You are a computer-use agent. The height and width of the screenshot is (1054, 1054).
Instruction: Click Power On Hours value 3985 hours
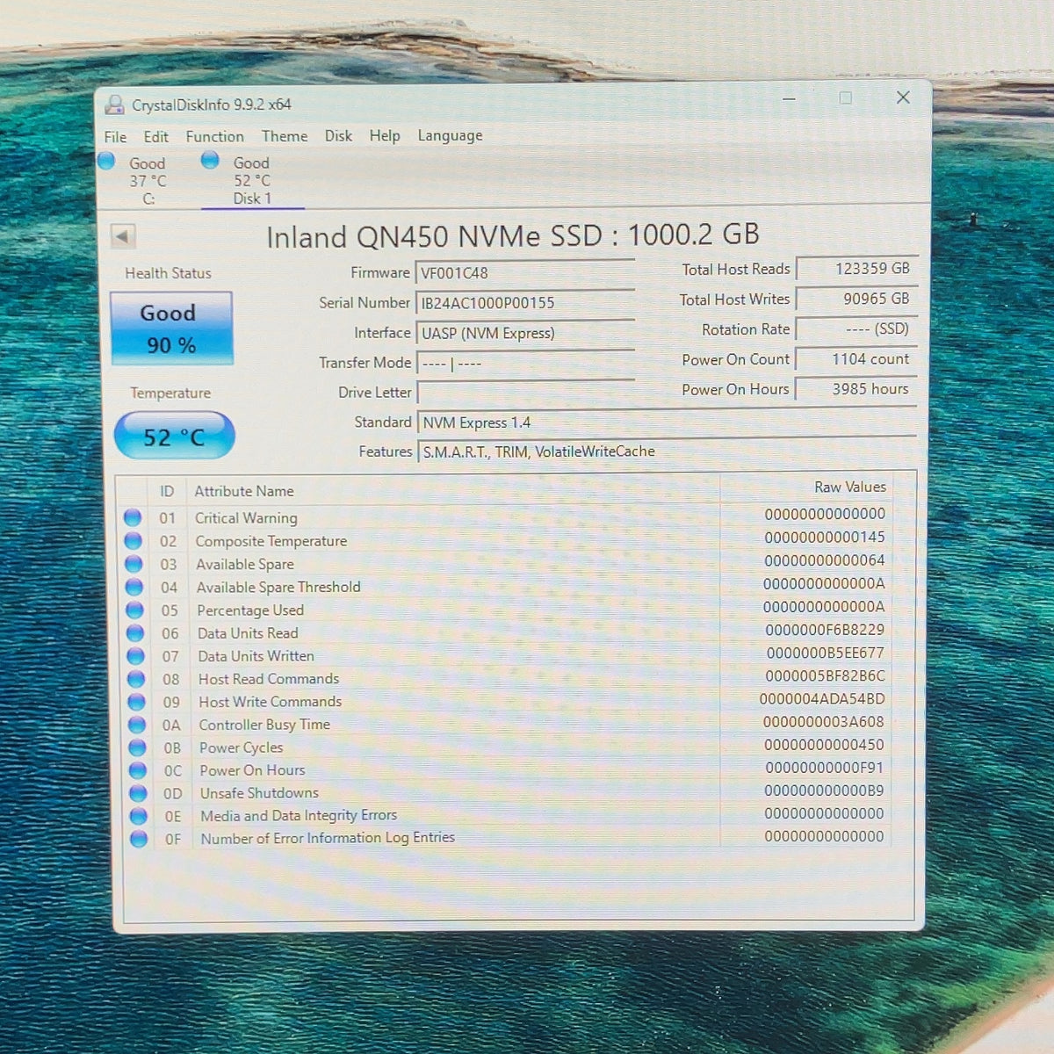(856, 388)
